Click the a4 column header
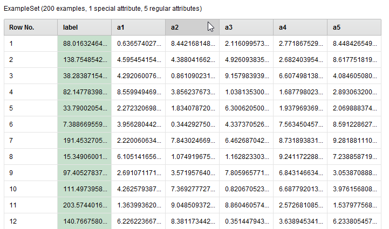This screenshot has width=389, height=229. [x=300, y=27]
